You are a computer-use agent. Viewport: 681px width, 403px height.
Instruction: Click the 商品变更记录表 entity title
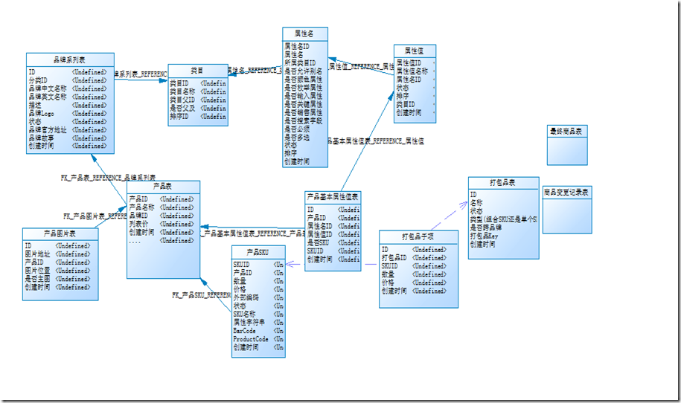click(x=567, y=192)
